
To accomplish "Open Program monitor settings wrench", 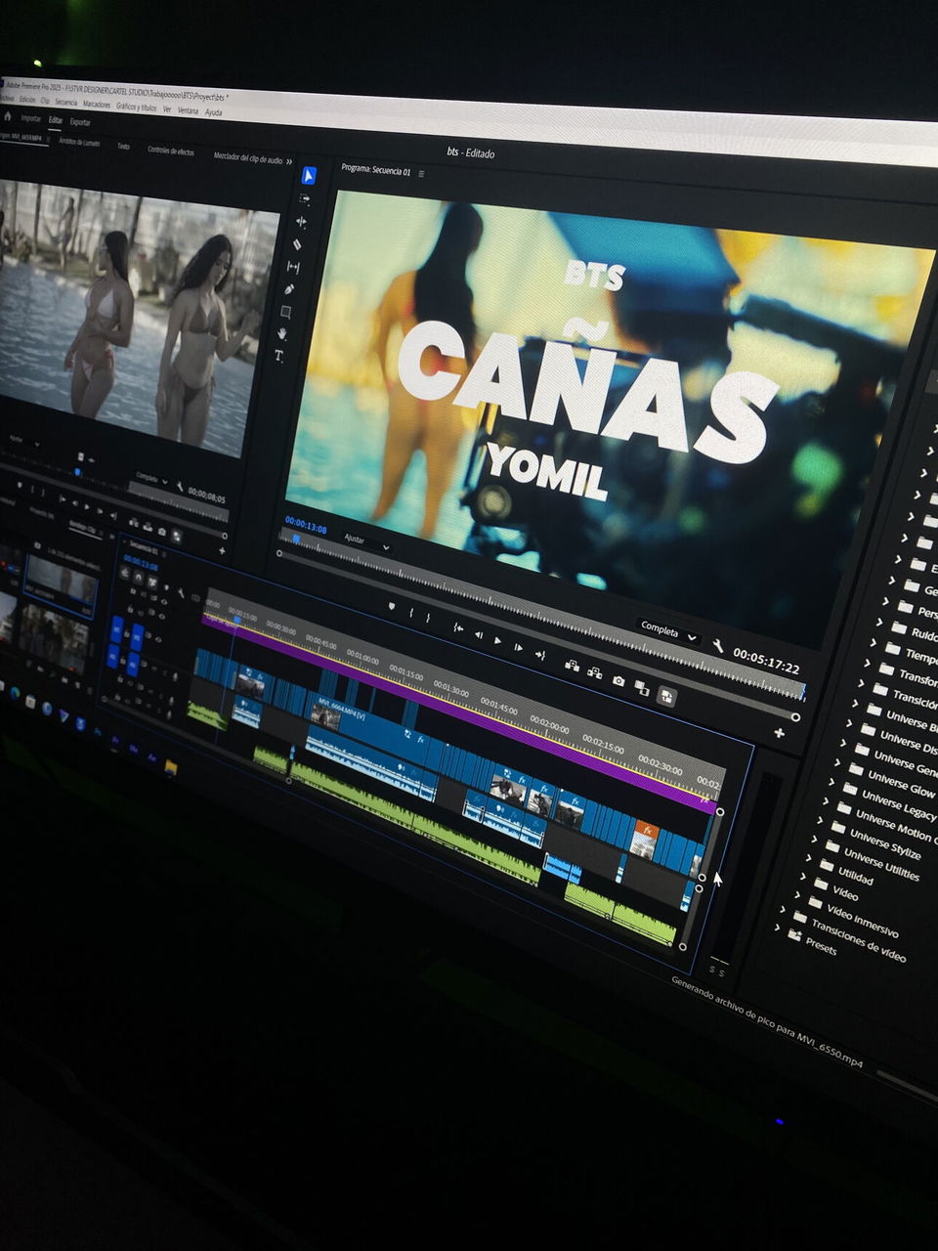I will (718, 647).
